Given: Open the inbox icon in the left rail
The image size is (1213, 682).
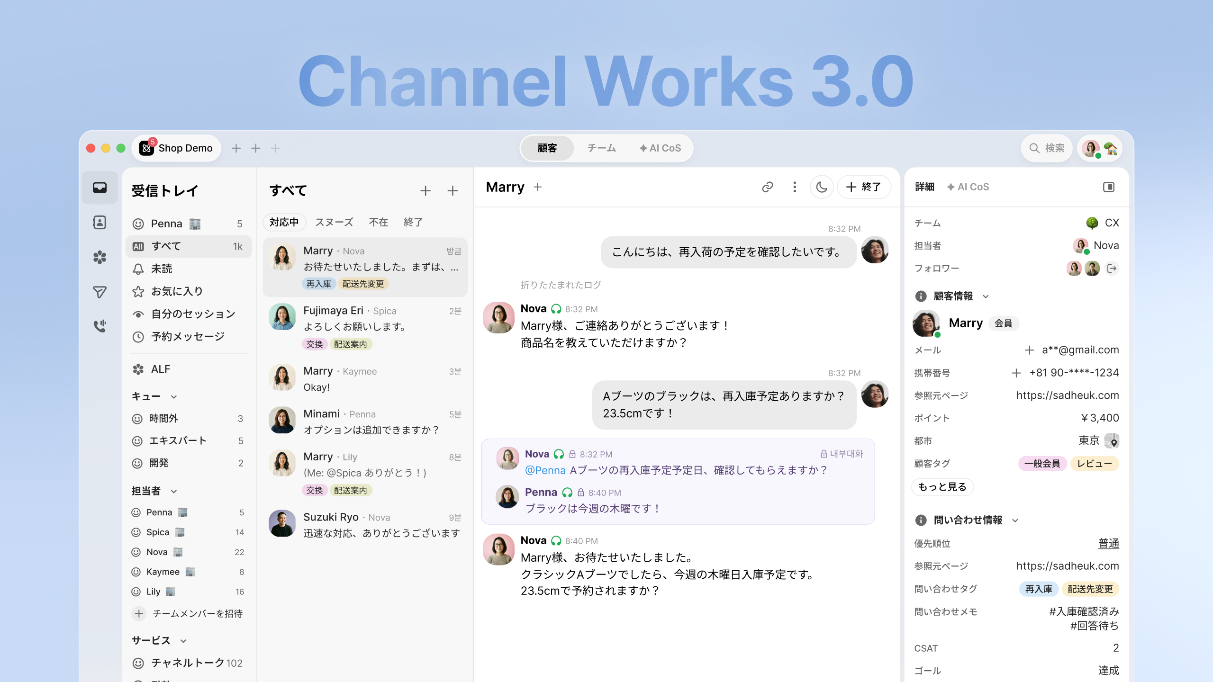Looking at the screenshot, I should (100, 188).
